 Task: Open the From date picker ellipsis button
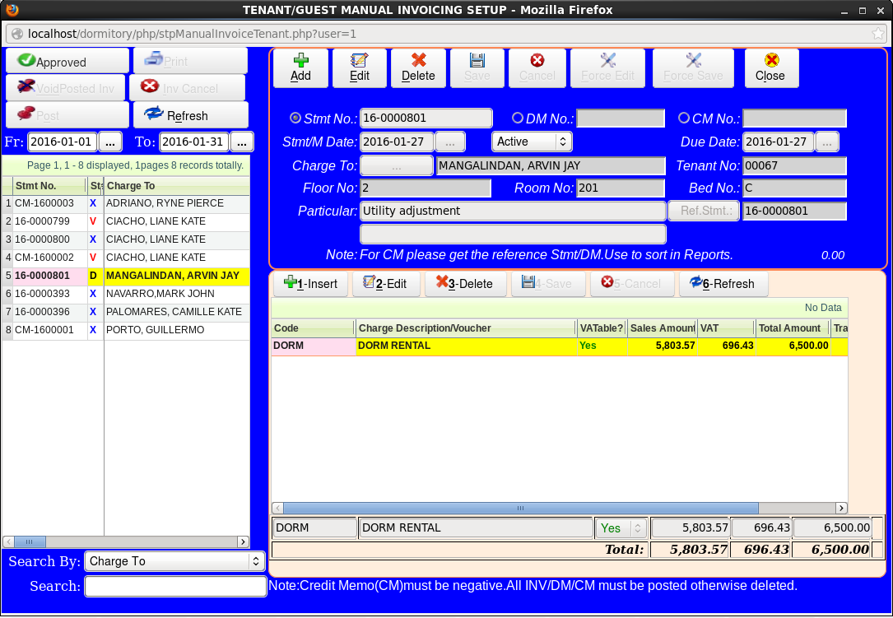point(110,142)
